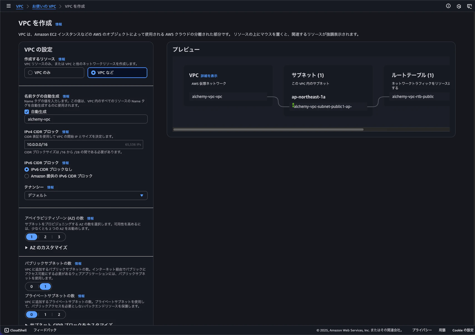Go to VPC breadcrumb link
This screenshot has height=335, width=475.
click(20, 6)
